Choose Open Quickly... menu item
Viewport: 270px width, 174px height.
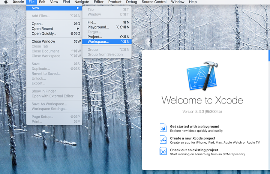pyautogui.click(x=54, y=33)
